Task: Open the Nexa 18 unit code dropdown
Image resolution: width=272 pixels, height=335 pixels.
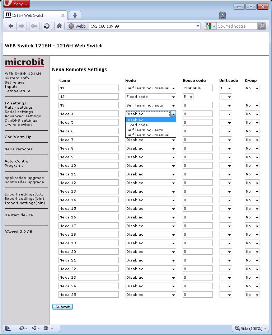Action: [x=225, y=234]
